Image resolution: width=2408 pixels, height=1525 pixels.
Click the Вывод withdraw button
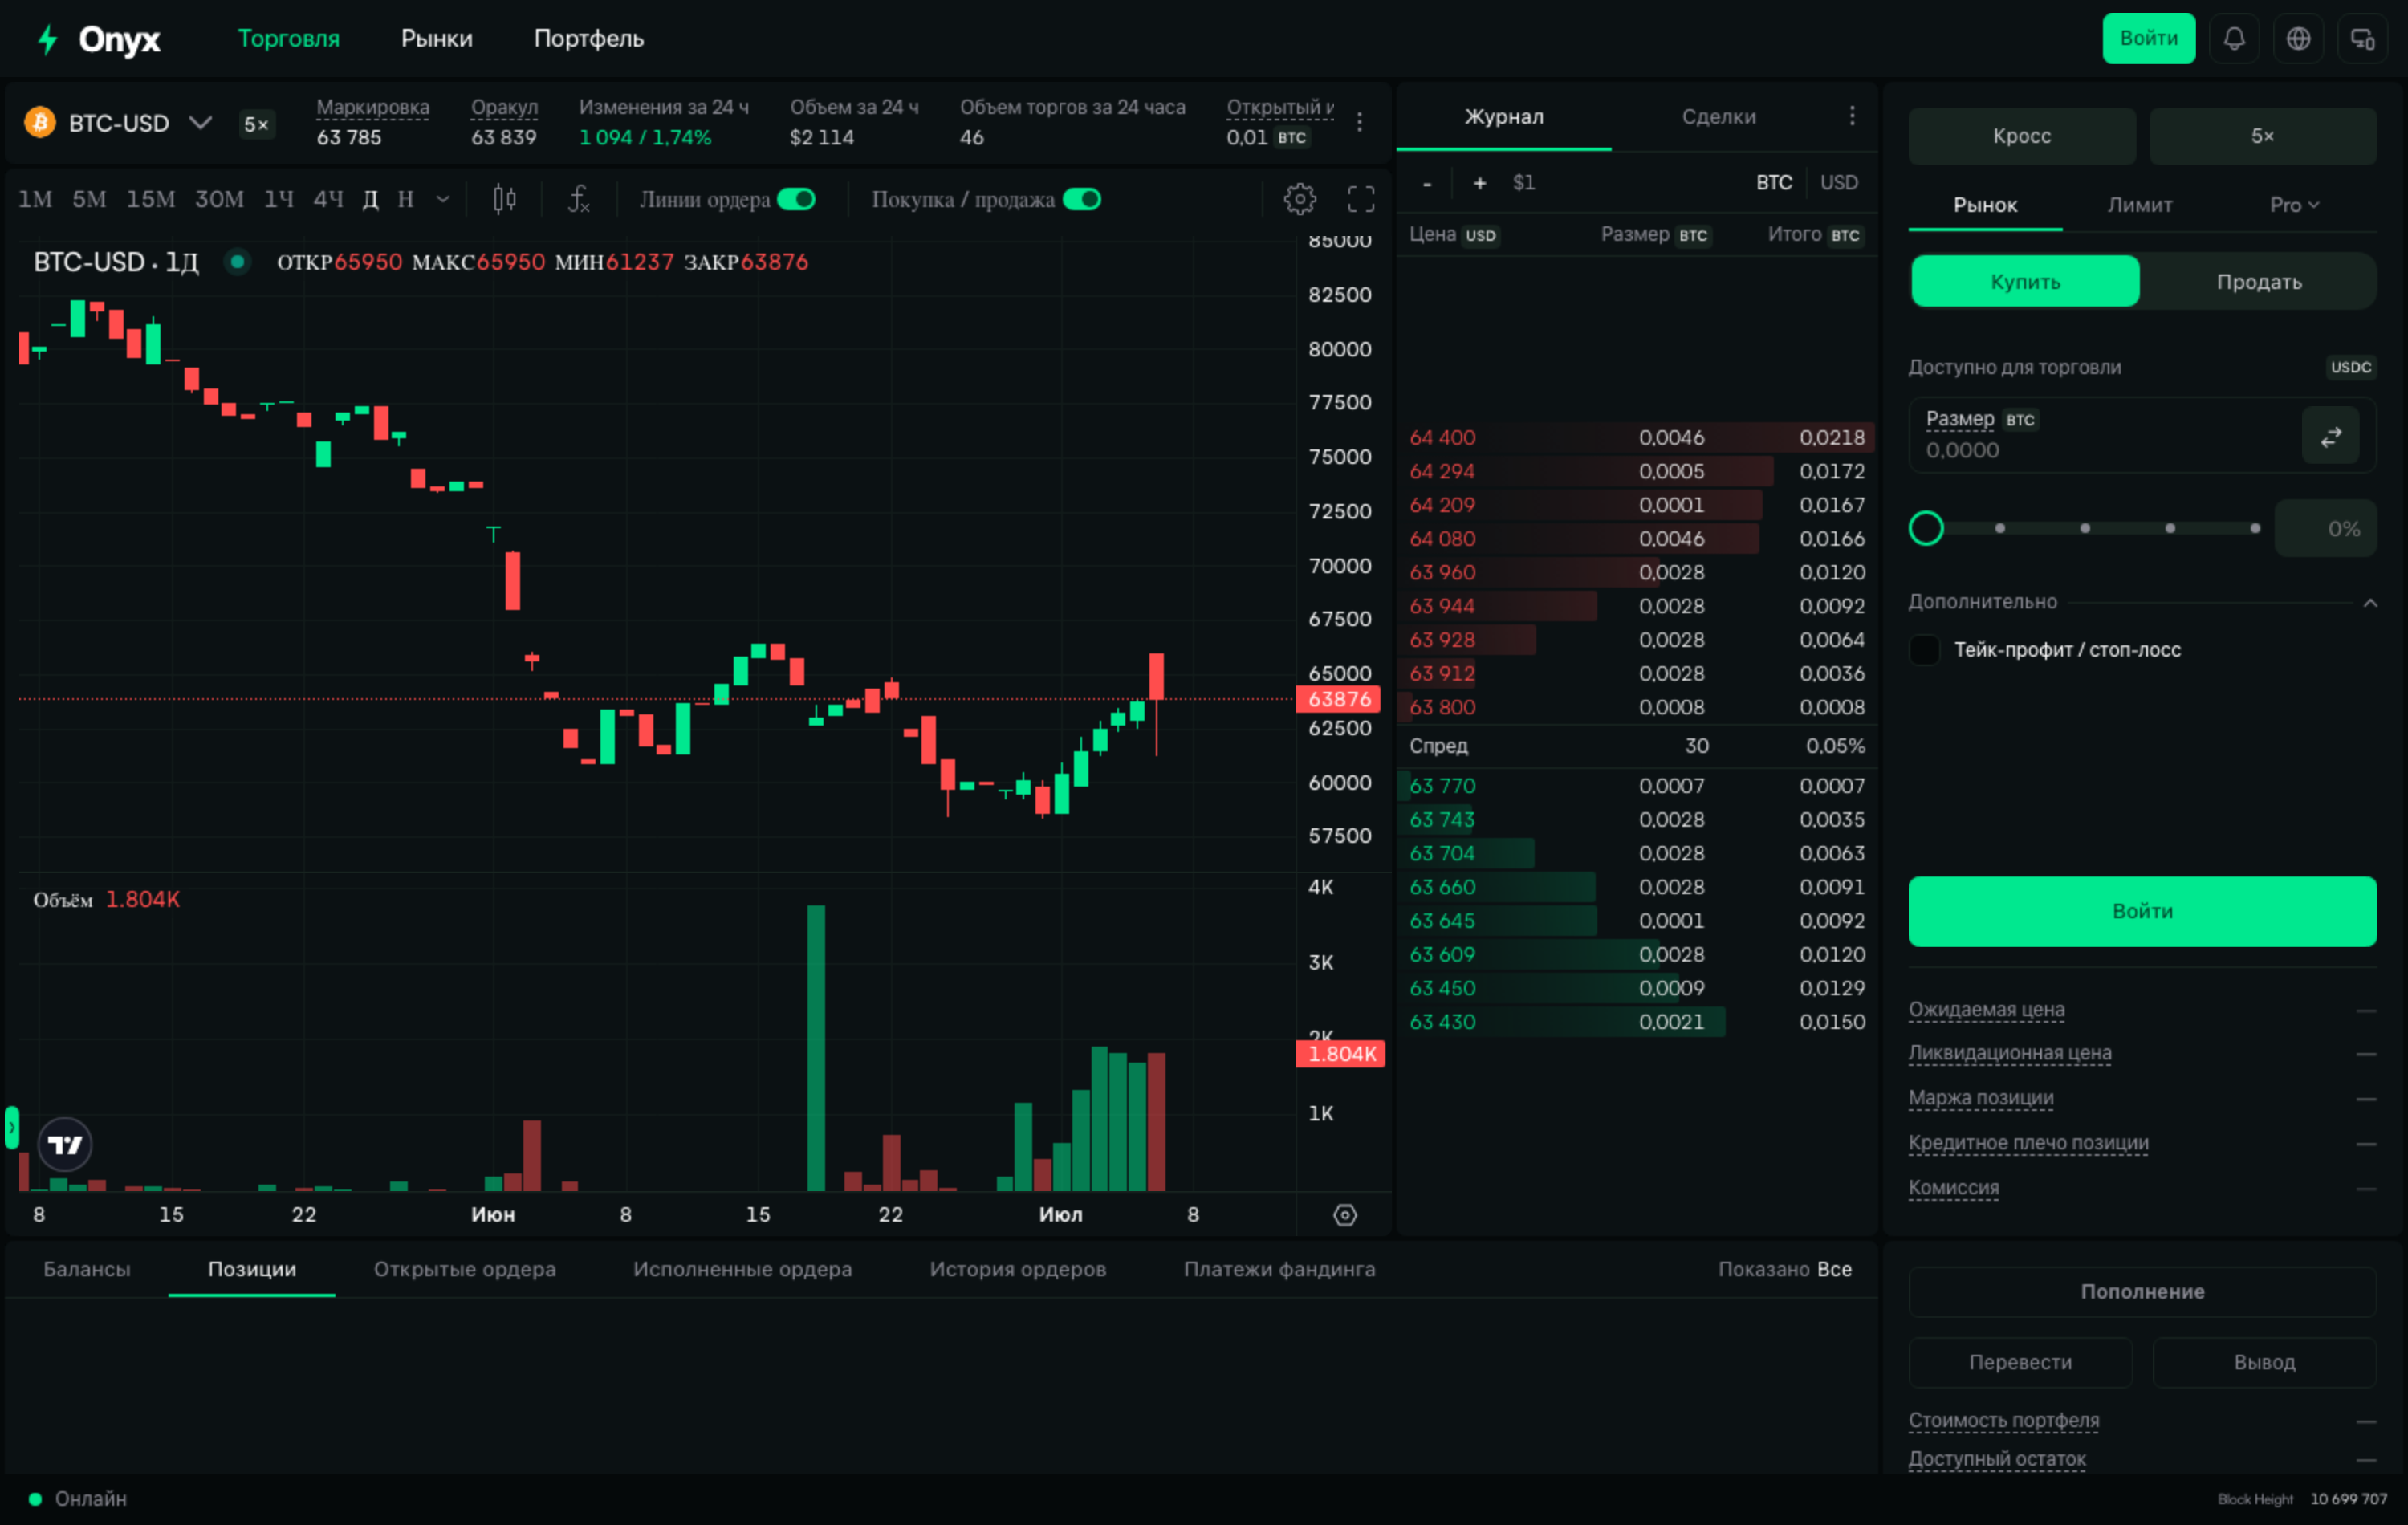tap(2265, 1362)
